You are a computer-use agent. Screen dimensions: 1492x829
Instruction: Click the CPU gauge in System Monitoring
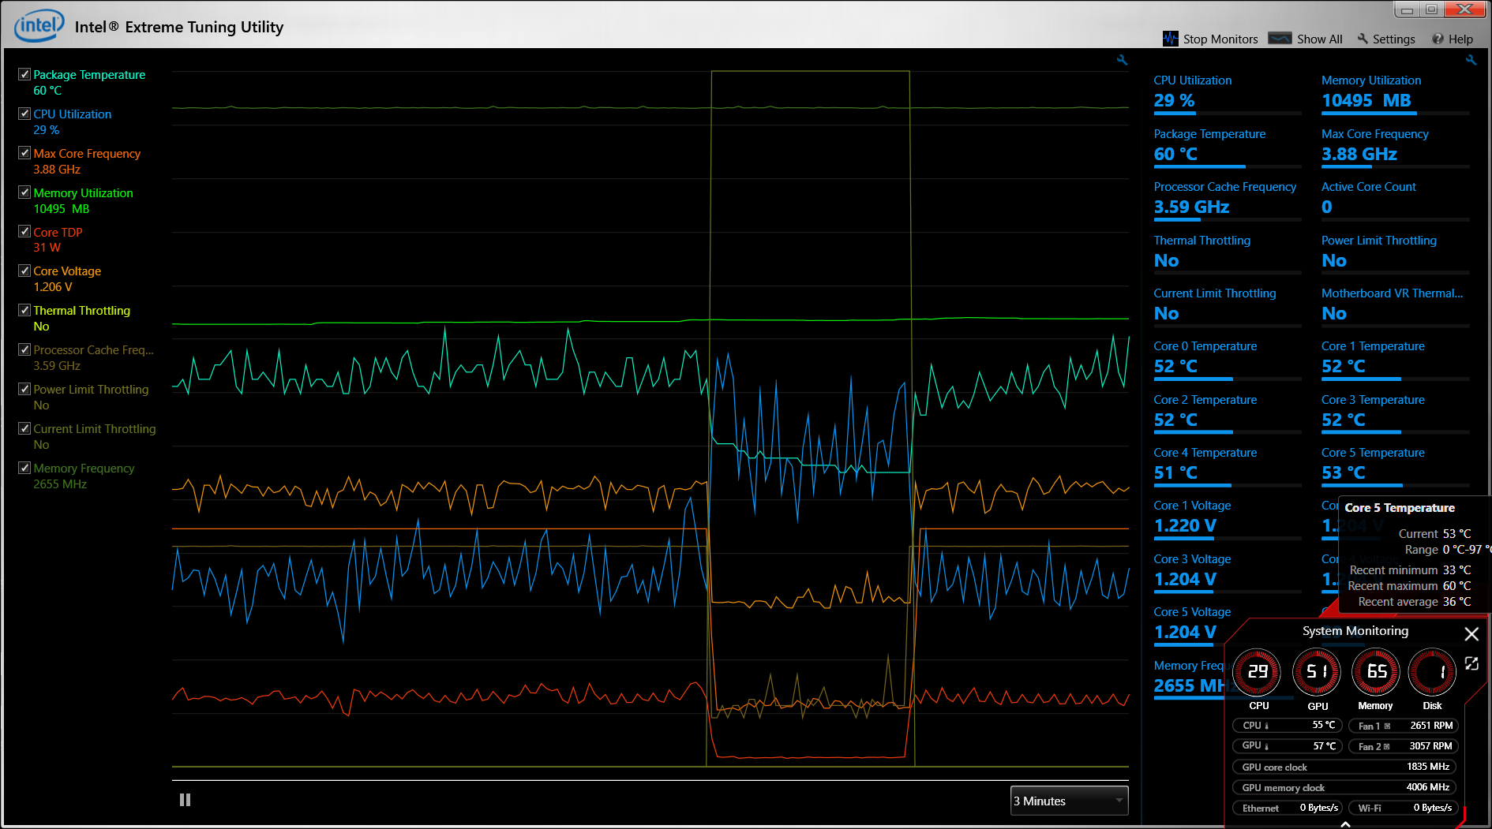1257,672
